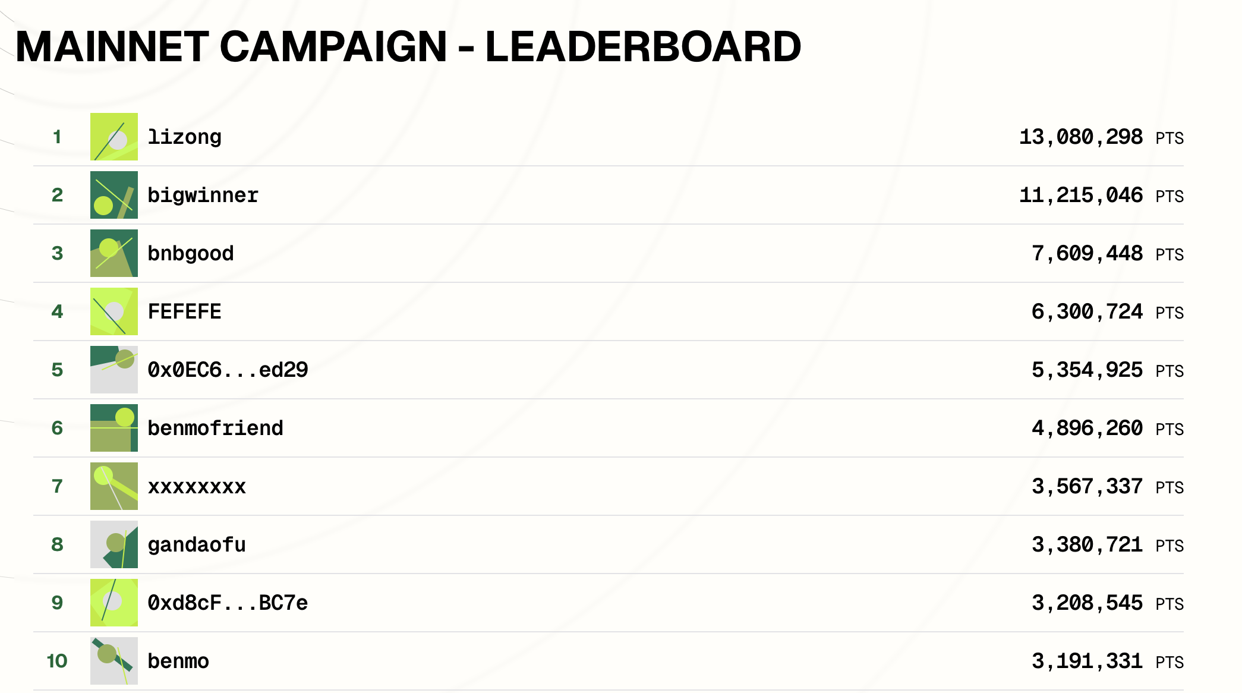Select the 0x0EC6...ed29 wallet address
The width and height of the screenshot is (1242, 693).
[228, 370]
